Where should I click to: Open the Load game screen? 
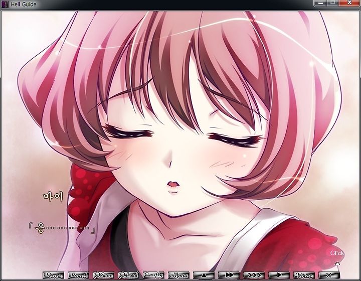pyautogui.click(x=78, y=275)
